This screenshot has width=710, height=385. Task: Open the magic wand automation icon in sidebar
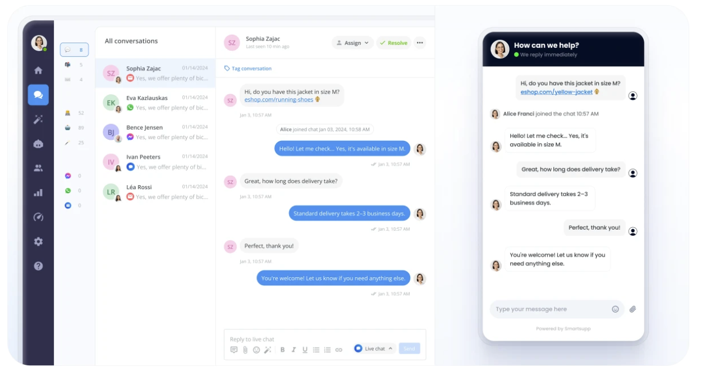(38, 119)
